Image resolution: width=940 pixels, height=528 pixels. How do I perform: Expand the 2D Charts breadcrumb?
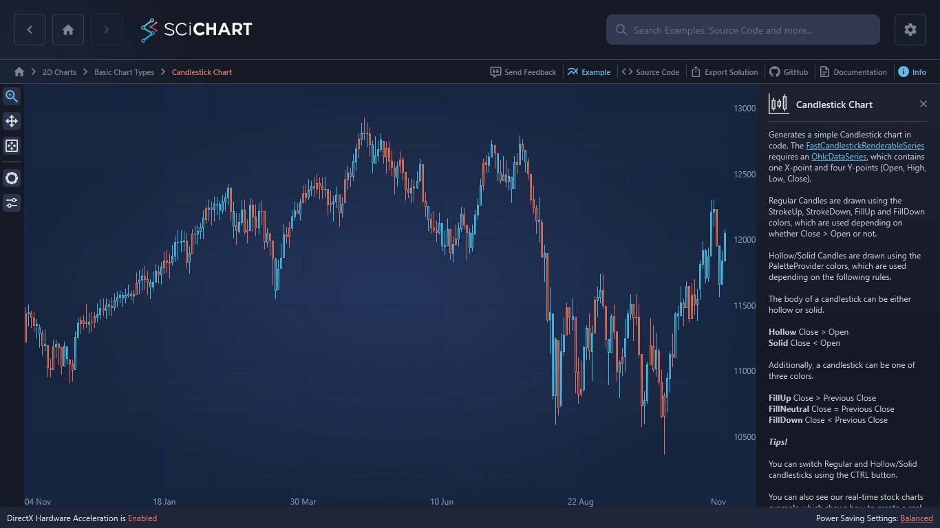[59, 72]
